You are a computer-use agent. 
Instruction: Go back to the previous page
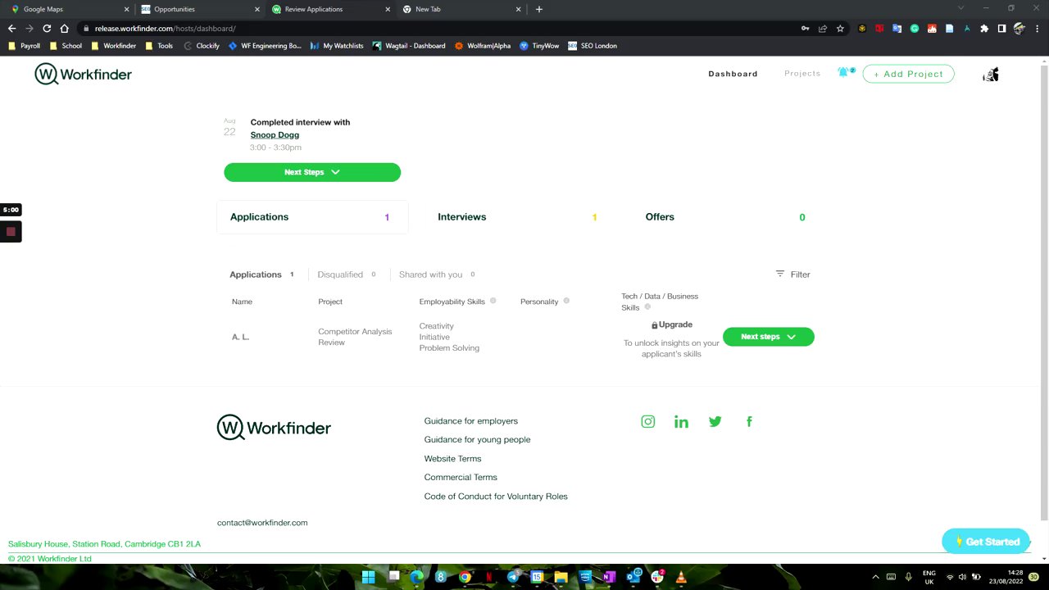pos(11,29)
